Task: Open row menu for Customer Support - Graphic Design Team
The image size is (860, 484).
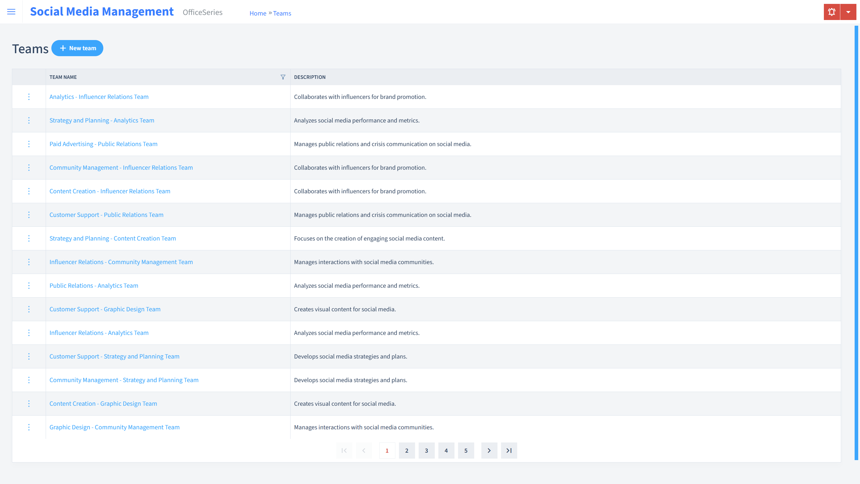Action: (29, 309)
